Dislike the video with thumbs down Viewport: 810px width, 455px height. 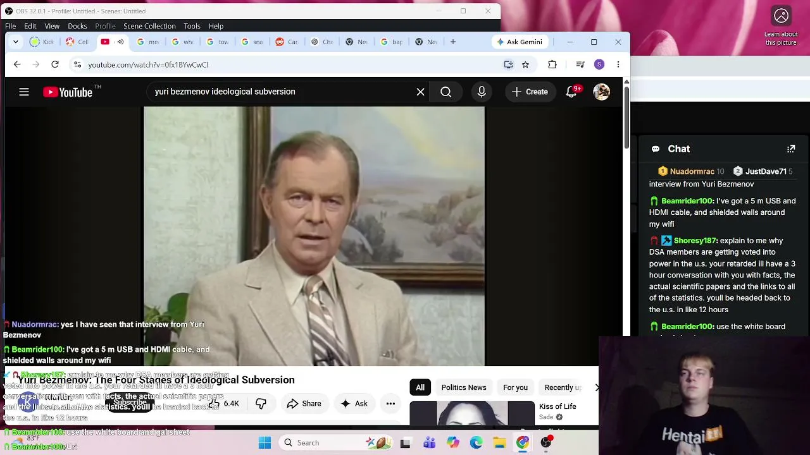261,404
